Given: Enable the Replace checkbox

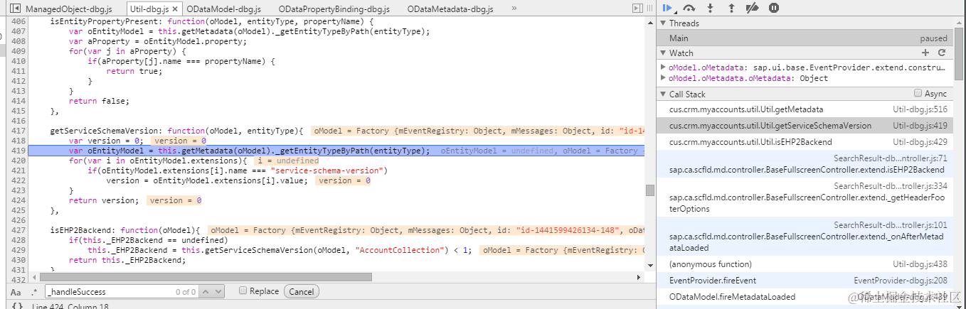Looking at the screenshot, I should [x=243, y=291].
